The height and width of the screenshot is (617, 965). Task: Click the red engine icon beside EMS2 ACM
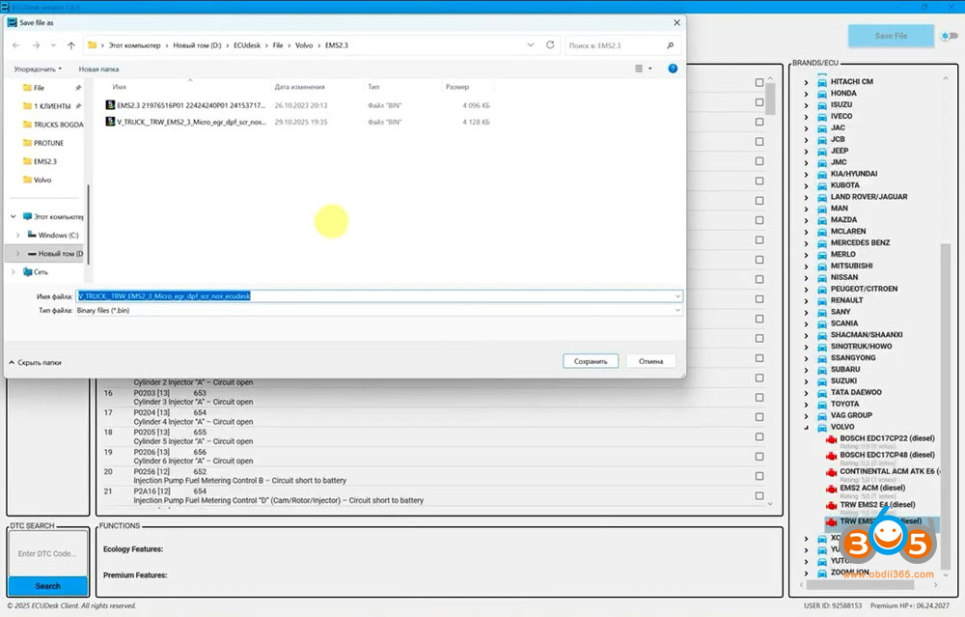830,490
